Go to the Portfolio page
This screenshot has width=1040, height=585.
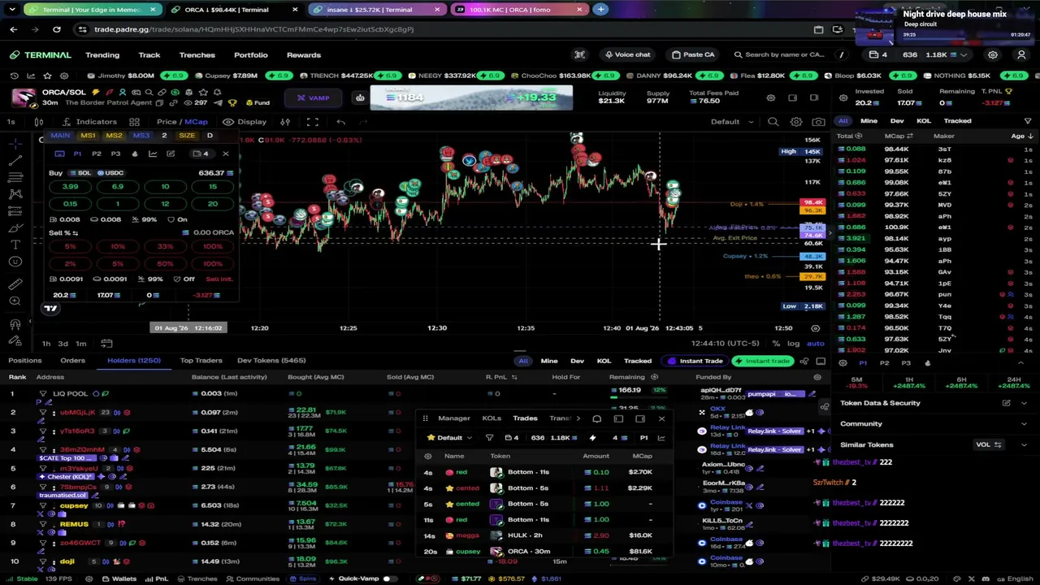pyautogui.click(x=251, y=54)
